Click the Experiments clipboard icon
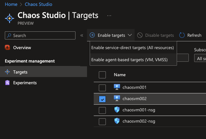This screenshot has width=206, height=139. (7, 83)
